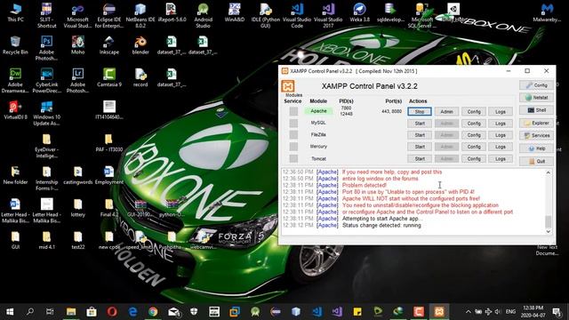
Task: Select the Employment Word document icon
Action: tap(109, 175)
